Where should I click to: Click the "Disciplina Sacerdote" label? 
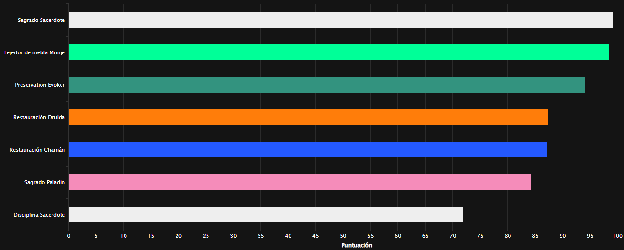[39, 215]
